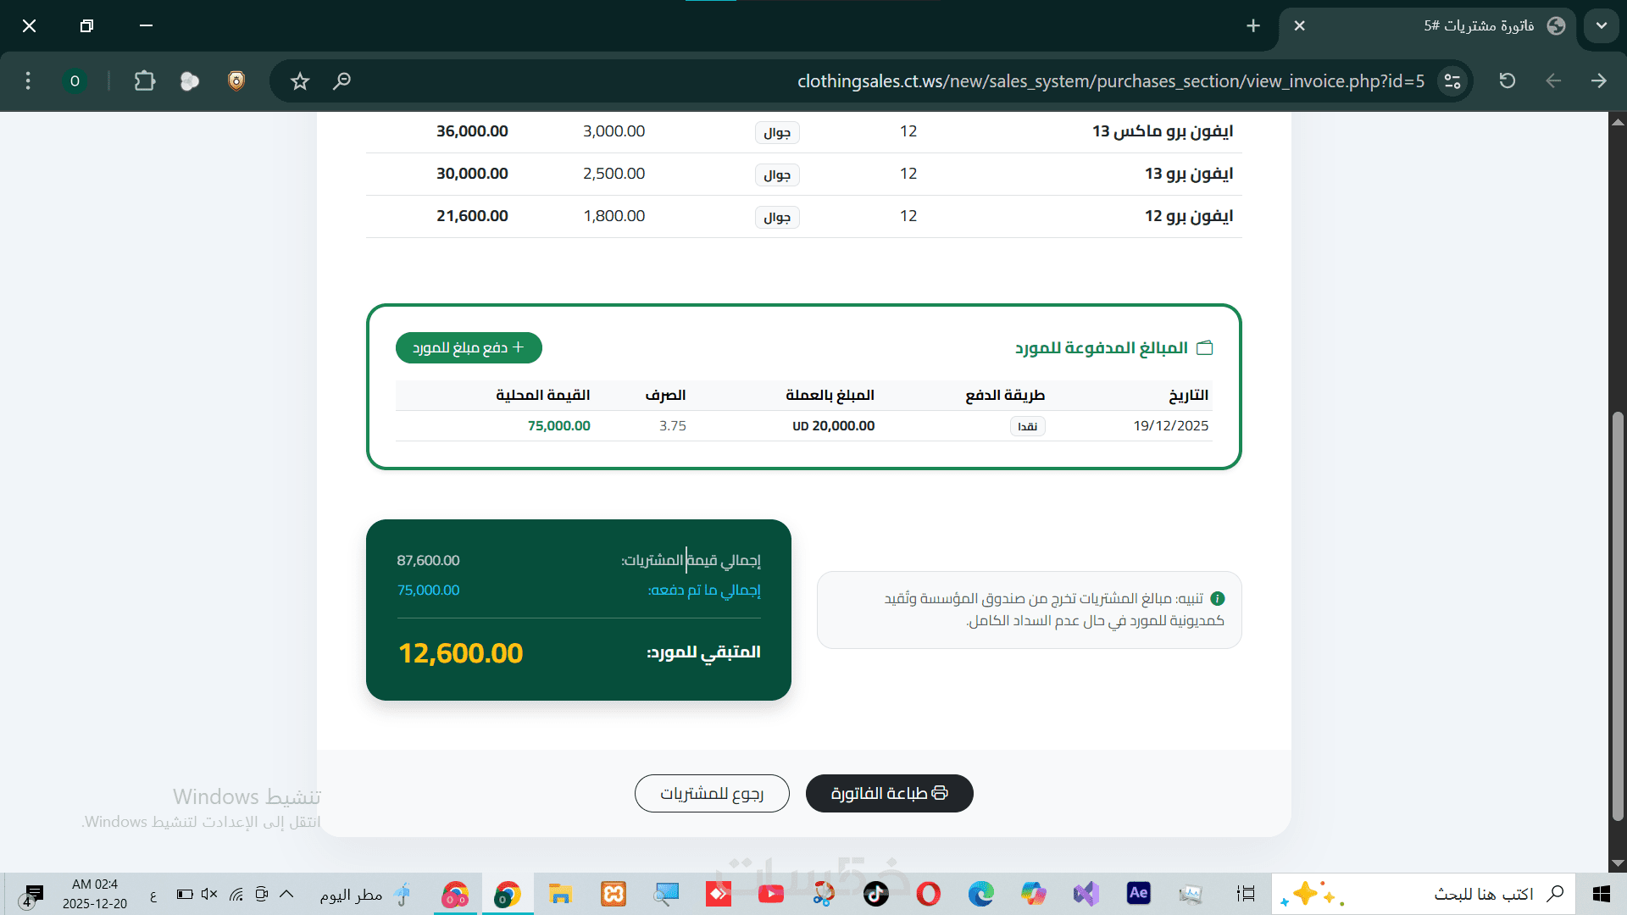Open the browser extensions puzzle icon
Image resolution: width=1627 pixels, height=915 pixels.
pyautogui.click(x=145, y=81)
